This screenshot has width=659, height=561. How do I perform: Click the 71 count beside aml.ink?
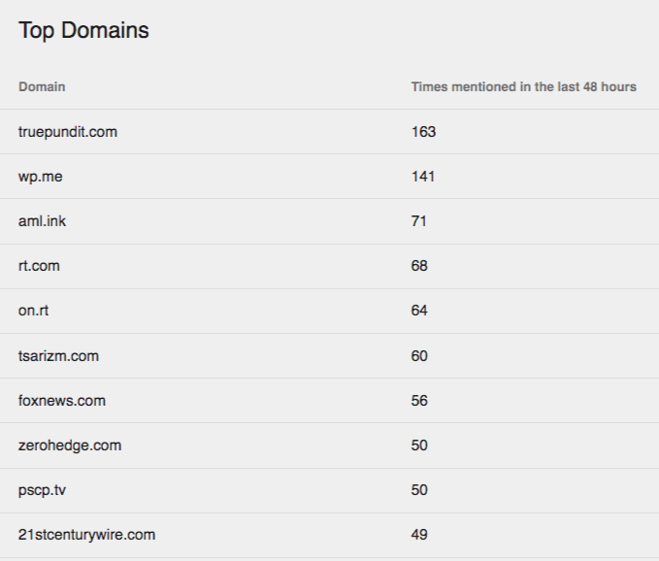tap(418, 221)
